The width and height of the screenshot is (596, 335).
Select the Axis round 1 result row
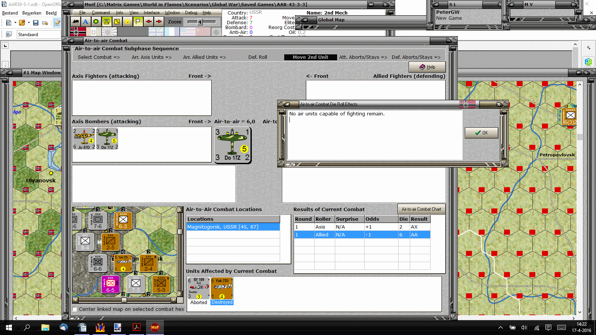362,227
